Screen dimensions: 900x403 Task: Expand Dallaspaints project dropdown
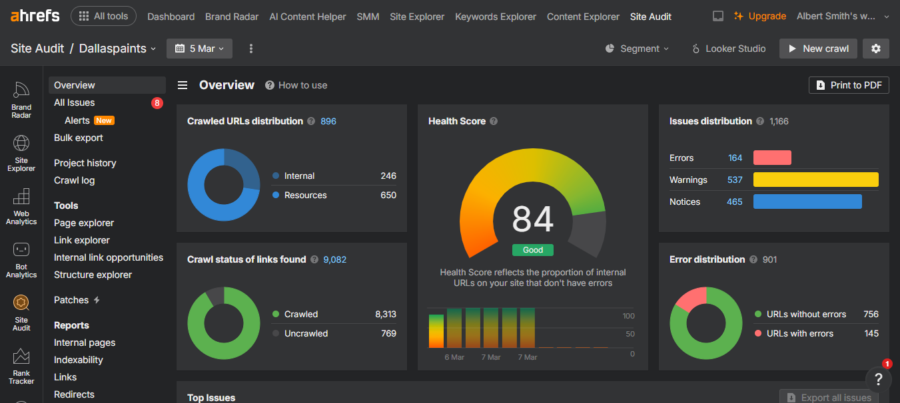pos(117,49)
